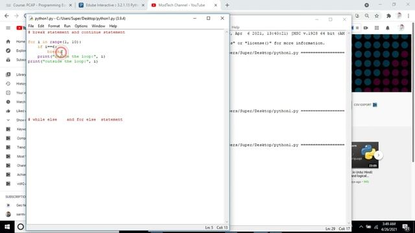Image resolution: width=415 pixels, height=233 pixels.
Task: Click the next arrow on video shelf
Action: (x=379, y=155)
